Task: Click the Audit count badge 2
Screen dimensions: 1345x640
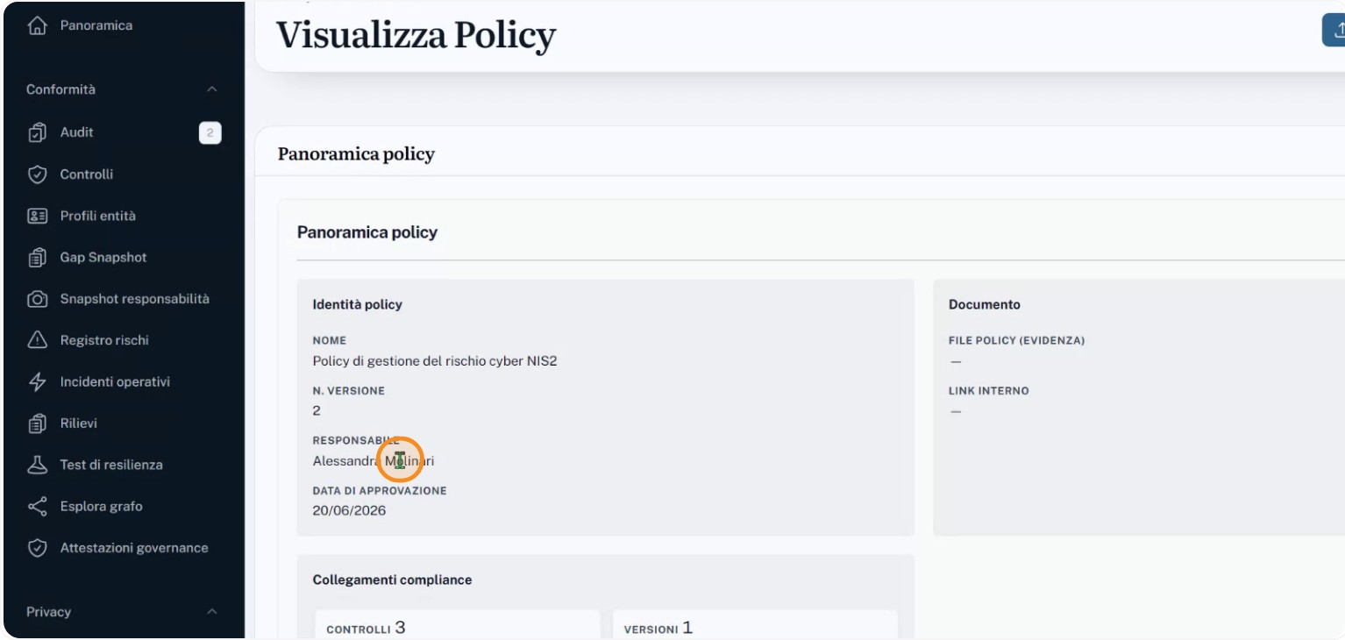Action: pyautogui.click(x=210, y=133)
